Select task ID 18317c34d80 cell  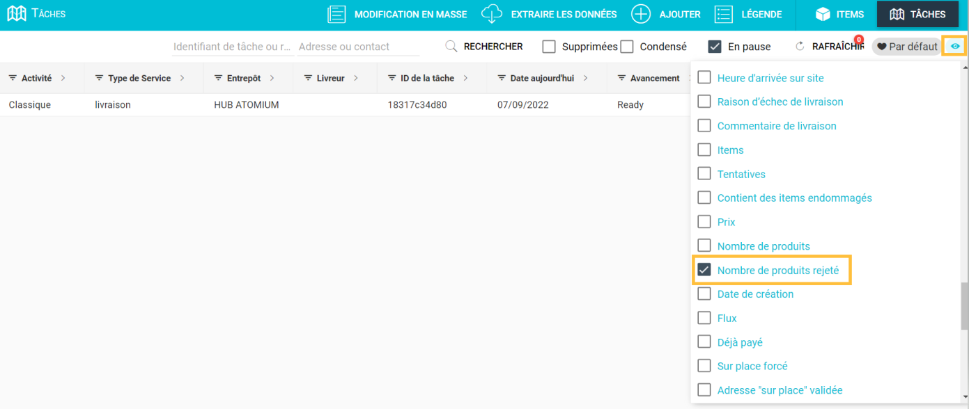pos(417,105)
